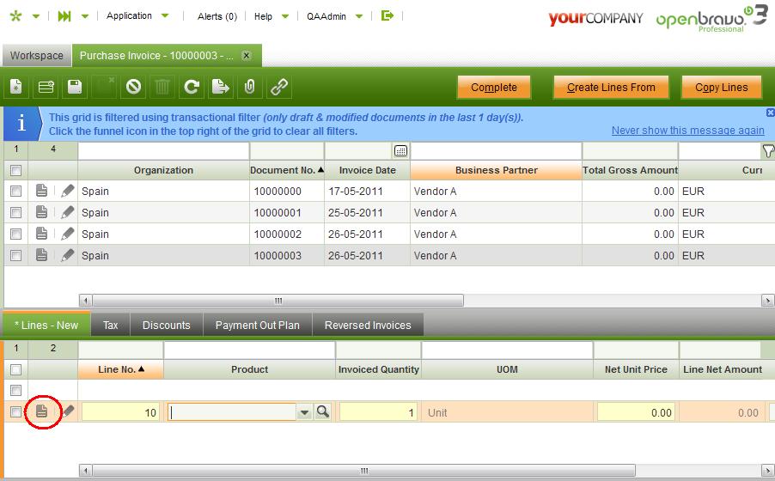Click the export to spreadsheet icon

[221, 87]
